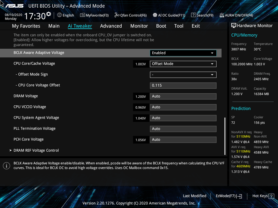Select CPU VCCIO Voltage label

30,107
